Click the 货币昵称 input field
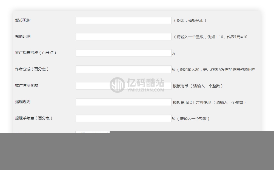The image size is (274, 170). pyautogui.click(x=123, y=20)
